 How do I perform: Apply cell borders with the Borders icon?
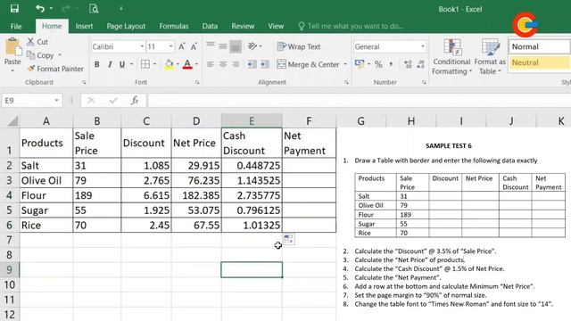[145, 64]
